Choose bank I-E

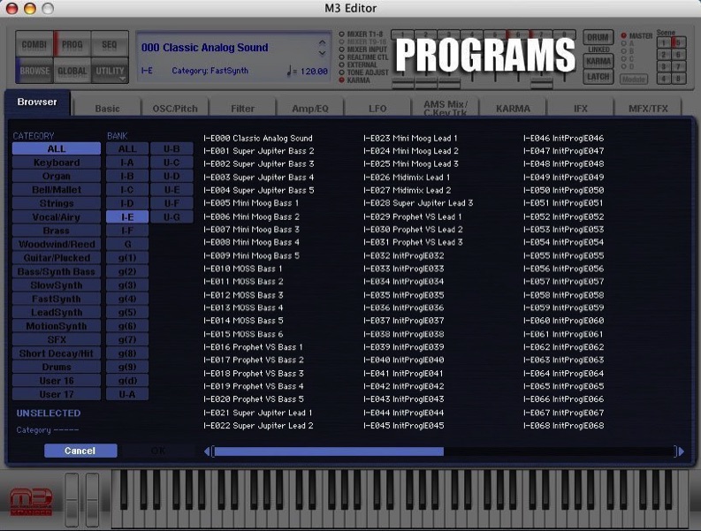click(127, 216)
